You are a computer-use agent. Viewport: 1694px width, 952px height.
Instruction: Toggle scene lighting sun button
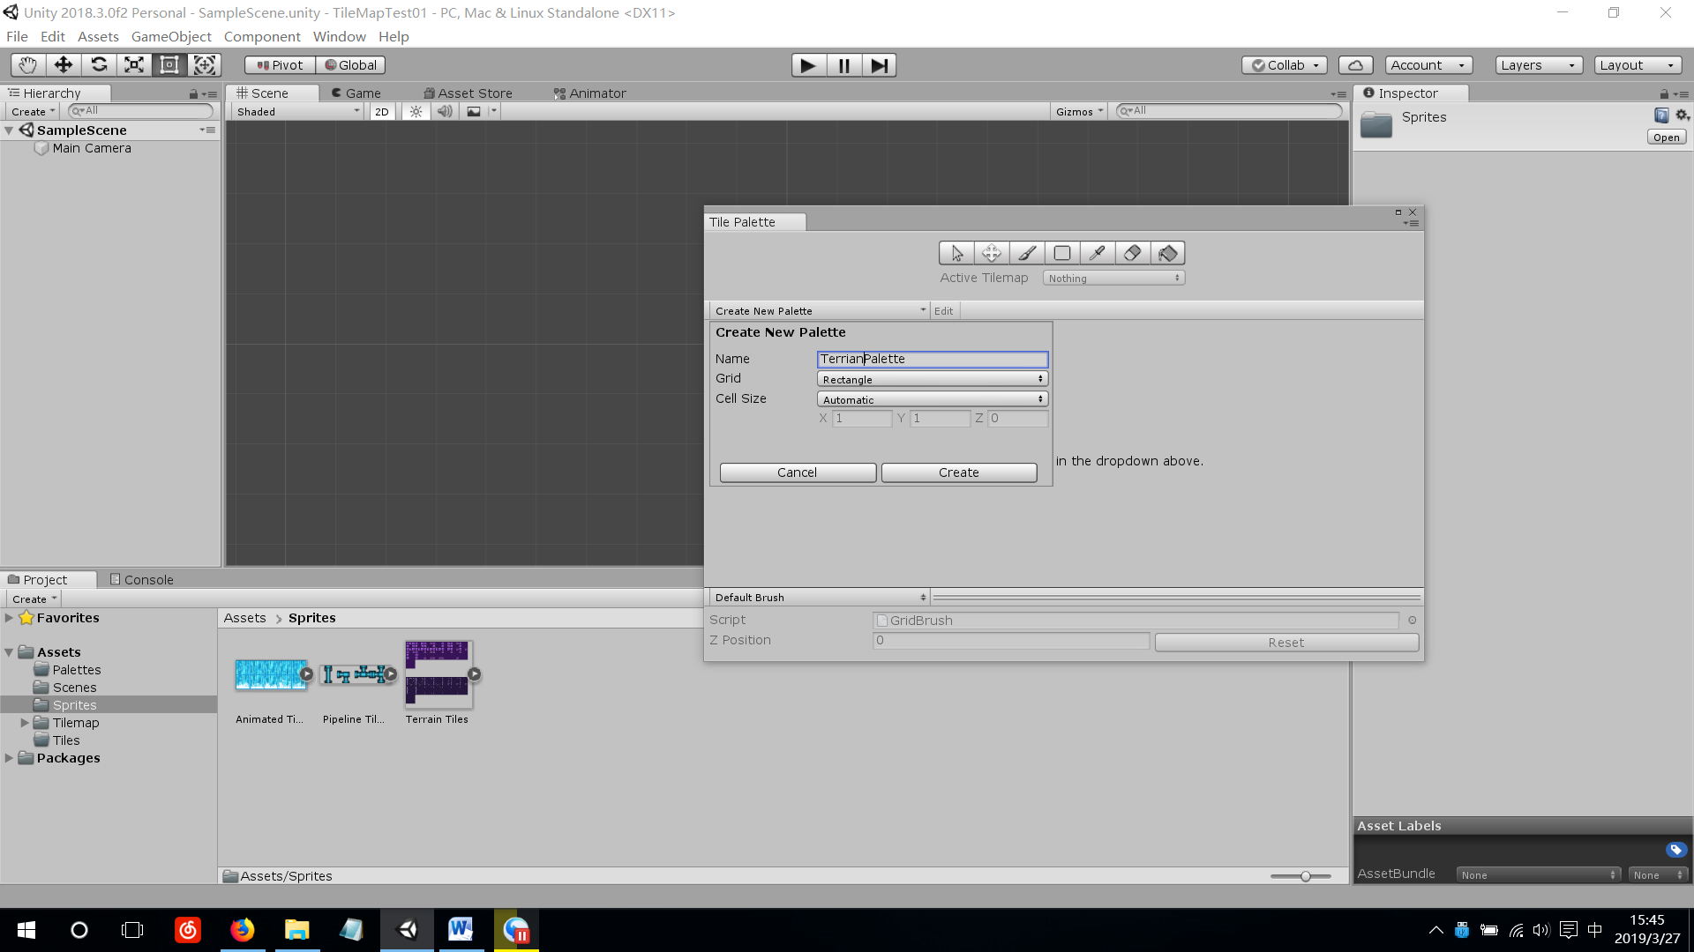click(x=416, y=112)
